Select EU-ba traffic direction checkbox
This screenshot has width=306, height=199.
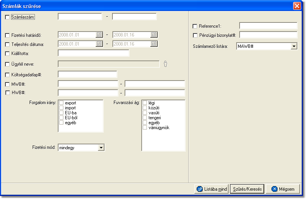pyautogui.click(x=62, y=112)
